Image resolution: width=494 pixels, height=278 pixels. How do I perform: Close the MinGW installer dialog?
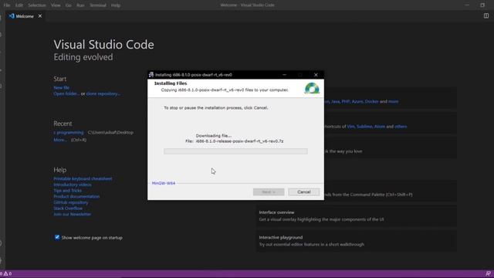pyautogui.click(x=316, y=75)
